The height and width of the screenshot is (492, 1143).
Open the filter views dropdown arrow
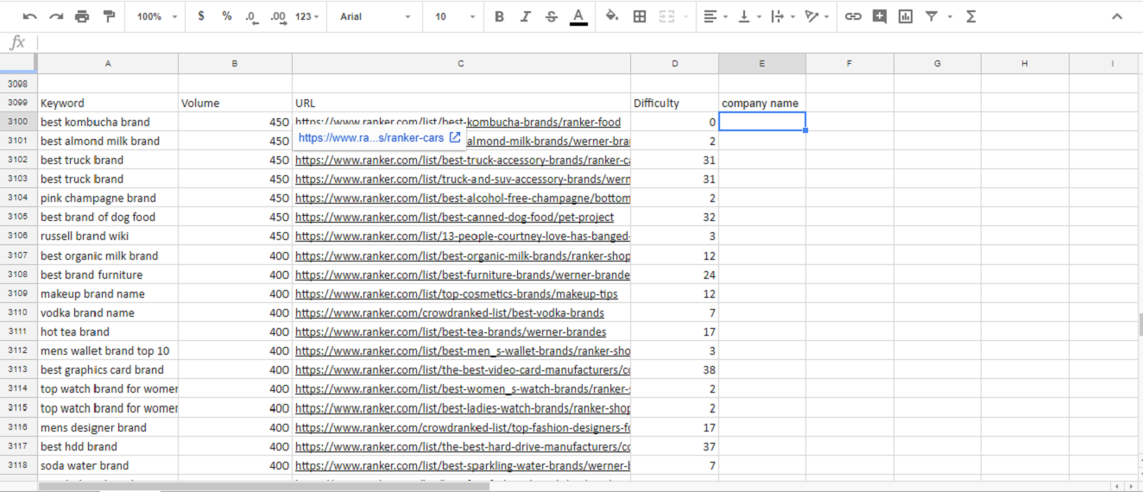point(950,16)
